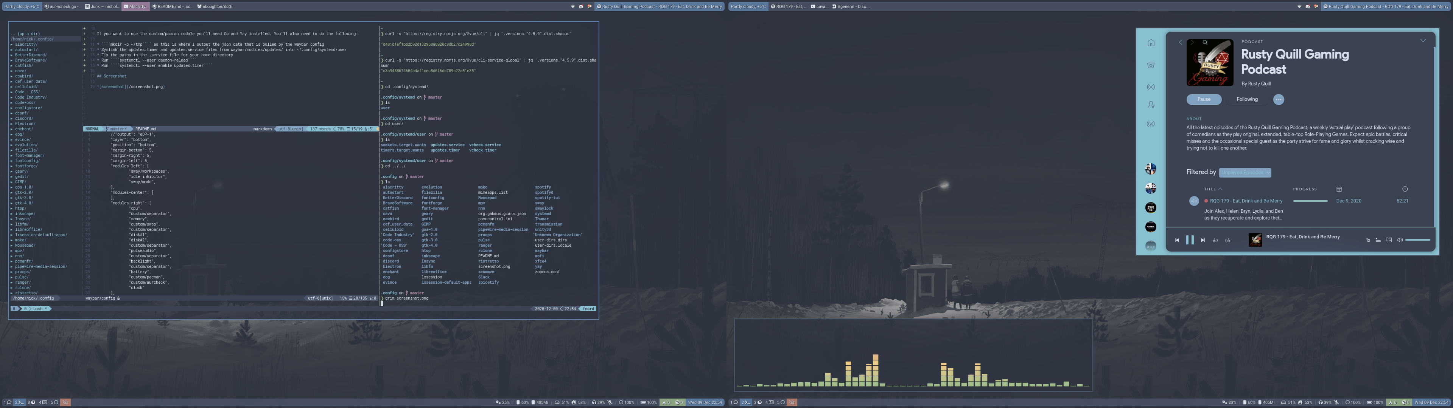
Task: Toggle the TITLE column sort arrow
Action: coord(1220,189)
